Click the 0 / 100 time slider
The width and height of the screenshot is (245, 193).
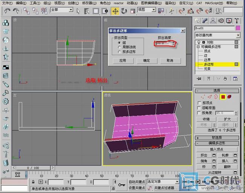coord(33,168)
